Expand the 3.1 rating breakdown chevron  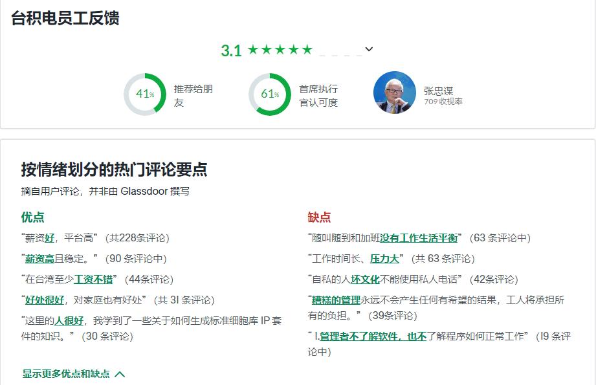[369, 49]
